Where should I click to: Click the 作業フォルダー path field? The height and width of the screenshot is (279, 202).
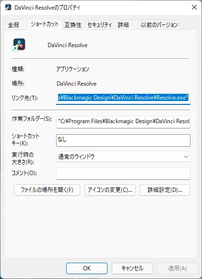[123, 122]
